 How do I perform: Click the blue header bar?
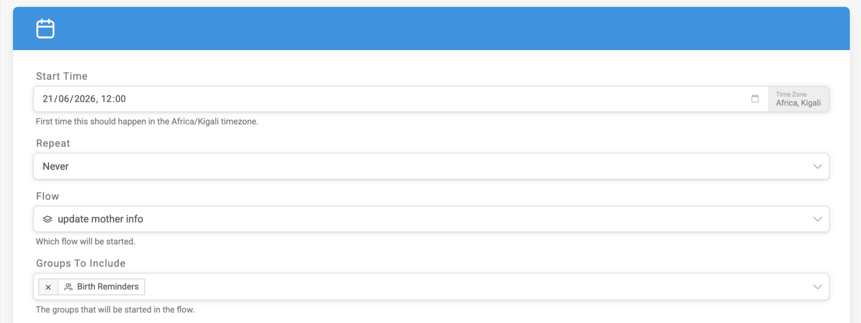click(x=431, y=29)
